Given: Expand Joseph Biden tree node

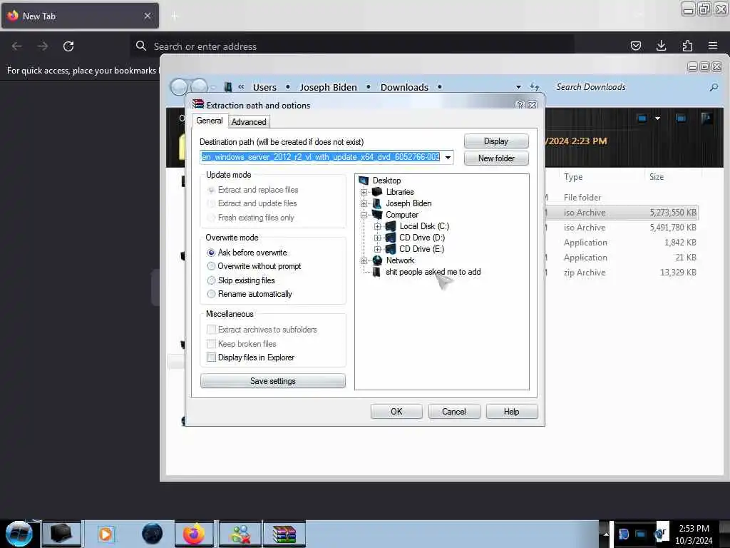Looking at the screenshot, I should point(364,203).
